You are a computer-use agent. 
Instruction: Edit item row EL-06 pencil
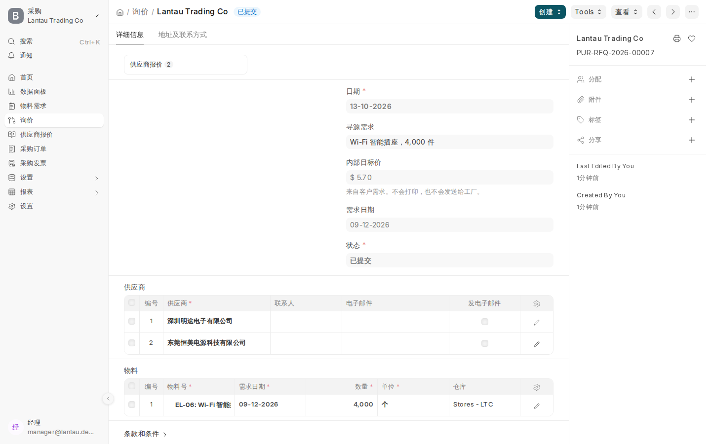click(537, 406)
